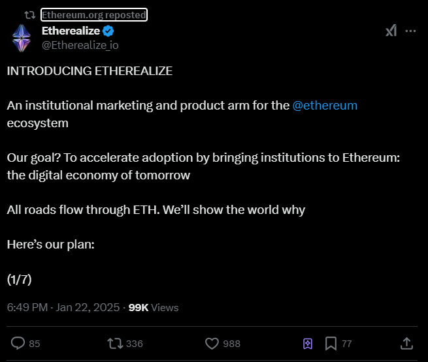Click the 988 likes count
This screenshot has width=428, height=362.
pyautogui.click(x=232, y=344)
